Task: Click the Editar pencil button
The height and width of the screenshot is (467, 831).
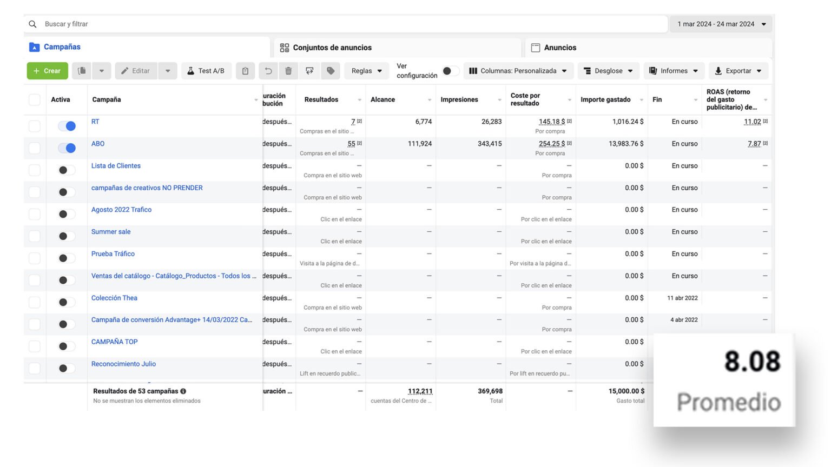Action: [x=135, y=71]
